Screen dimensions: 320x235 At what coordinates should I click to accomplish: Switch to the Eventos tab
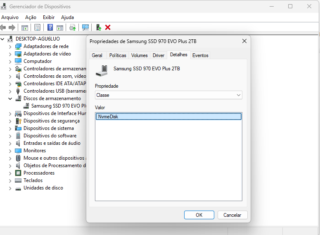(x=200, y=55)
